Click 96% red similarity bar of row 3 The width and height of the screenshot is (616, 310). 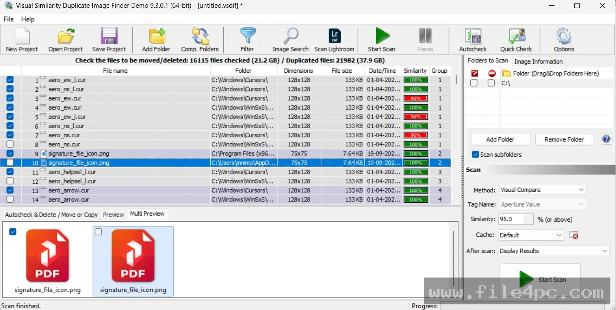[x=416, y=98]
